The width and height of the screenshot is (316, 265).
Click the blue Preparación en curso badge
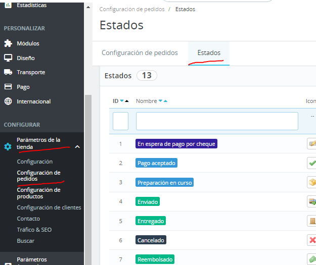pyautogui.click(x=164, y=182)
